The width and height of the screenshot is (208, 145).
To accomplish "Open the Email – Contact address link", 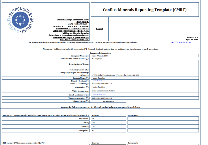I will coord(99,81).
